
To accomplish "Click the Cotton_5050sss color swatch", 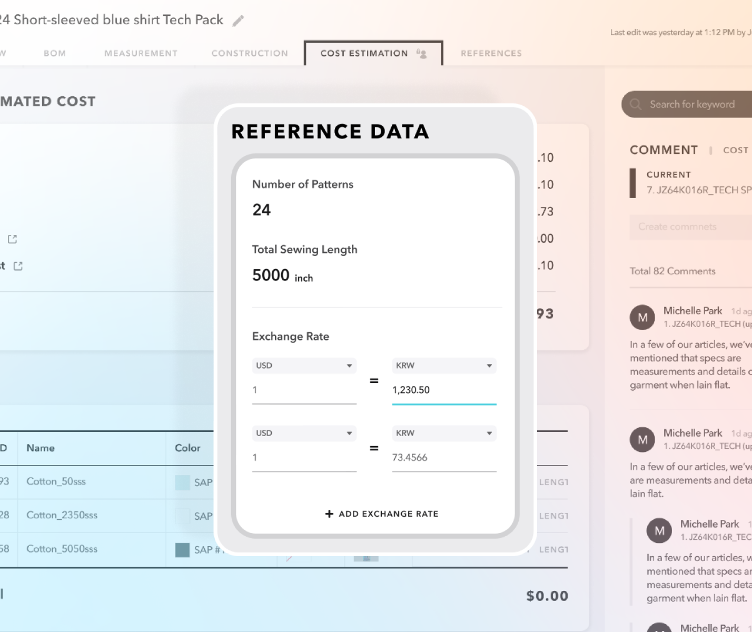I will click(182, 550).
